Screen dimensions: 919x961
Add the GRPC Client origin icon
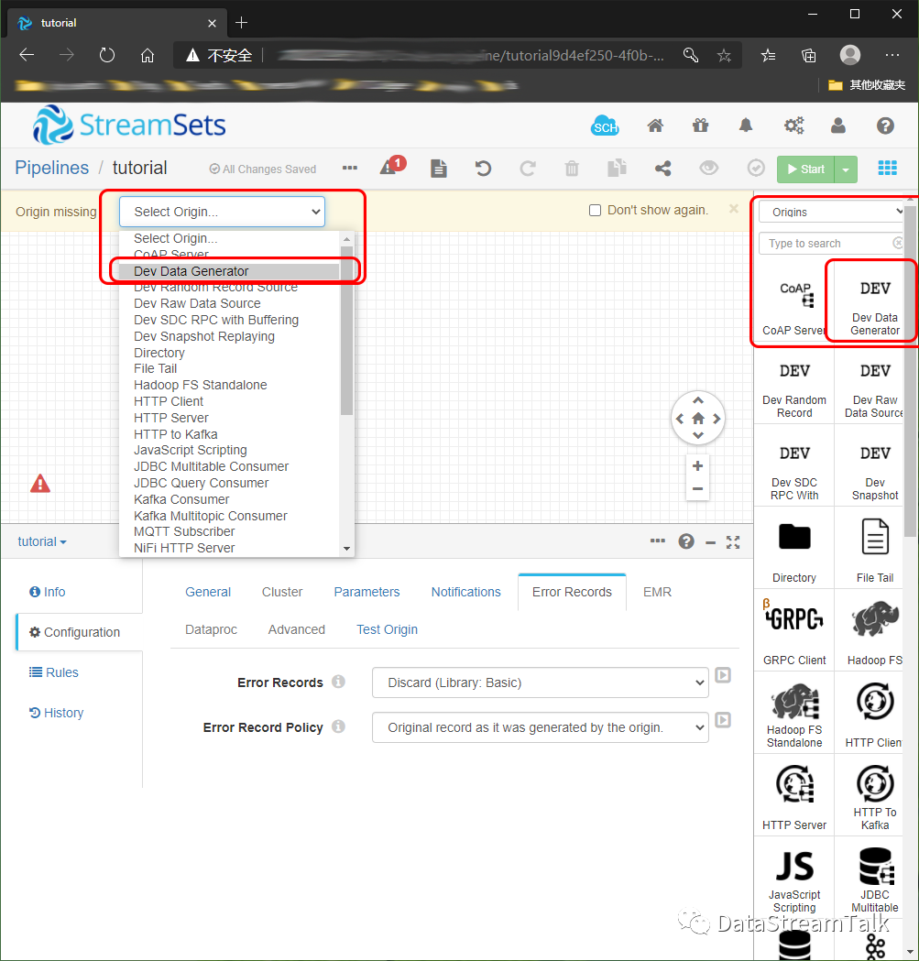[x=794, y=617]
